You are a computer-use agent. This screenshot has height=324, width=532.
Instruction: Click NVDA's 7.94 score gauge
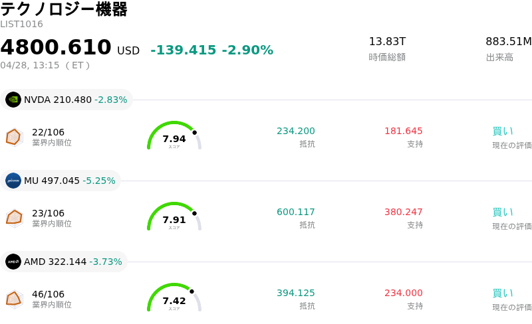[174, 137]
